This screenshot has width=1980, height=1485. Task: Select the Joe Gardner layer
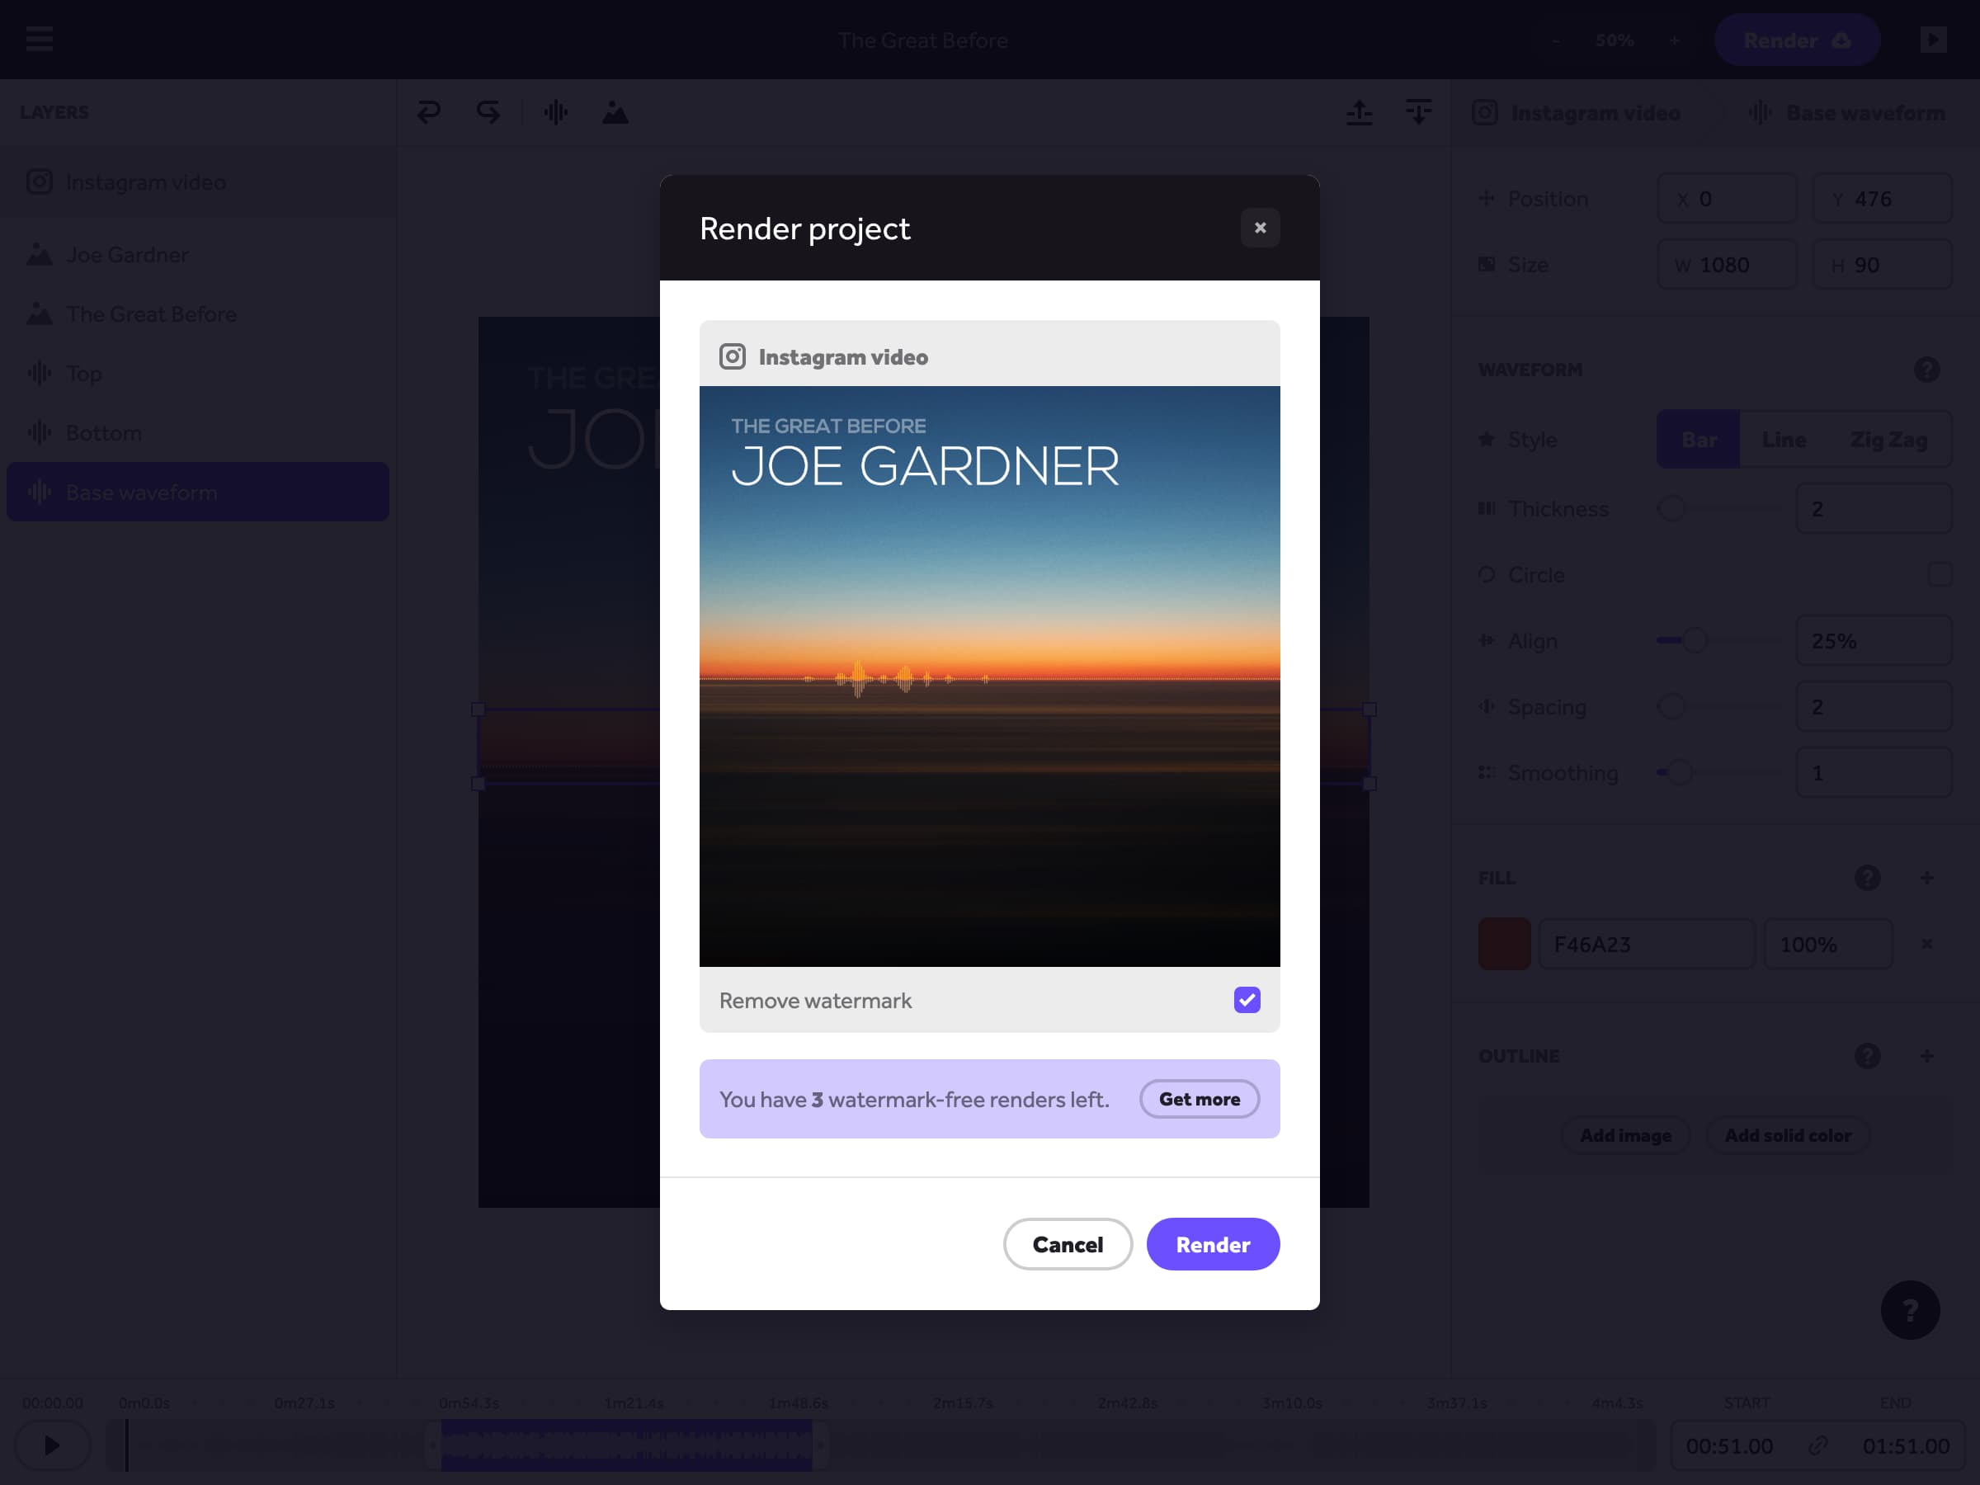coord(128,255)
